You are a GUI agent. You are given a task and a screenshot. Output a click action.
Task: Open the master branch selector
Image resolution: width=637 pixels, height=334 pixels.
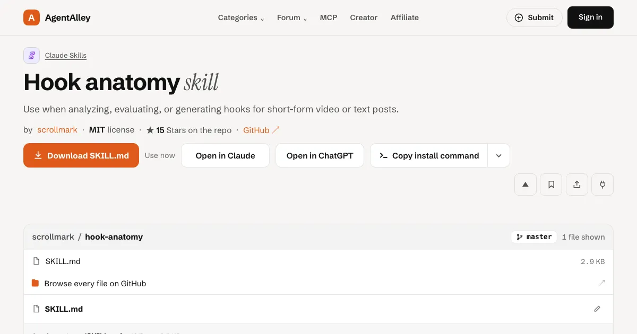tap(534, 237)
